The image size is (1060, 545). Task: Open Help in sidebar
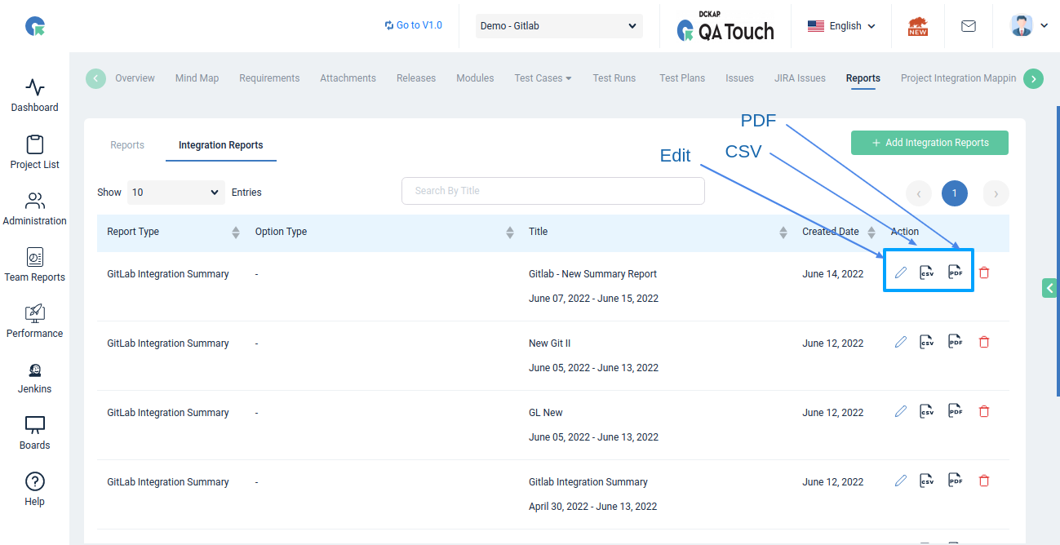pyautogui.click(x=34, y=490)
